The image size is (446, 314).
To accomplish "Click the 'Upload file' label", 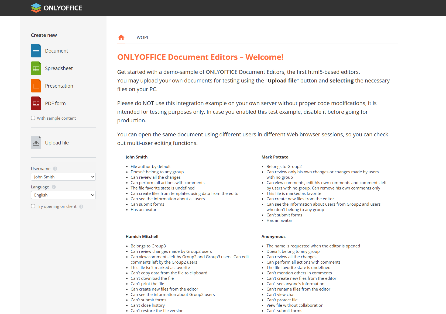I will click(x=57, y=143).
